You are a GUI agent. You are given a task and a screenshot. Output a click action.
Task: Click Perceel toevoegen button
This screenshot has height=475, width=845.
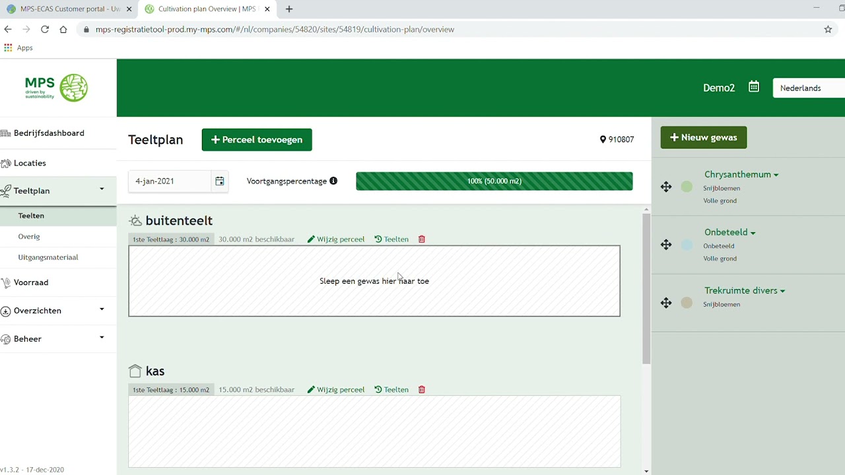(257, 140)
